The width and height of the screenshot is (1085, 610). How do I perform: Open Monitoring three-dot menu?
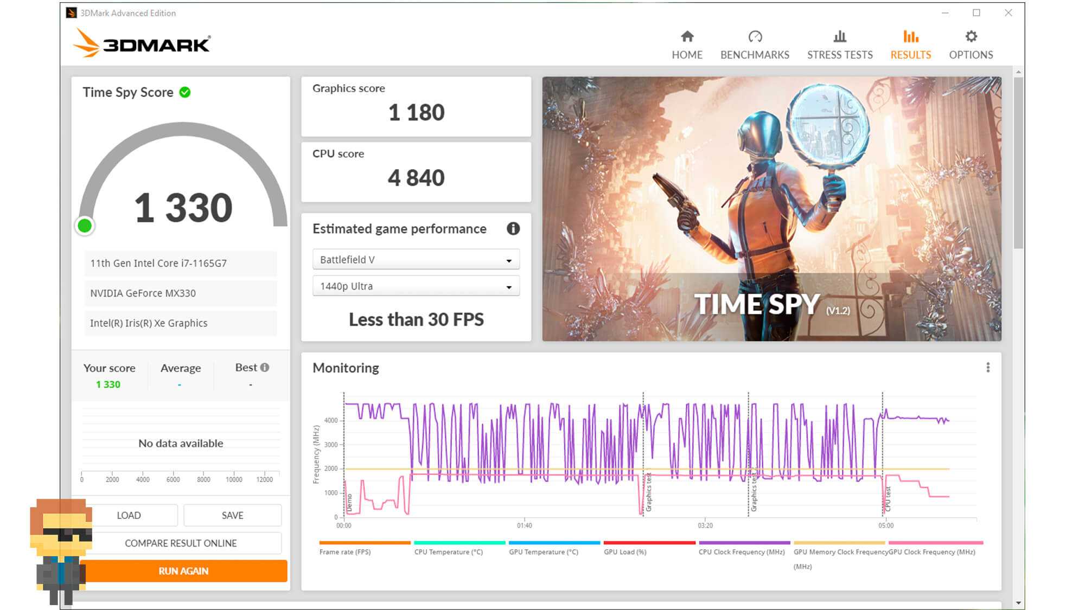coord(987,368)
